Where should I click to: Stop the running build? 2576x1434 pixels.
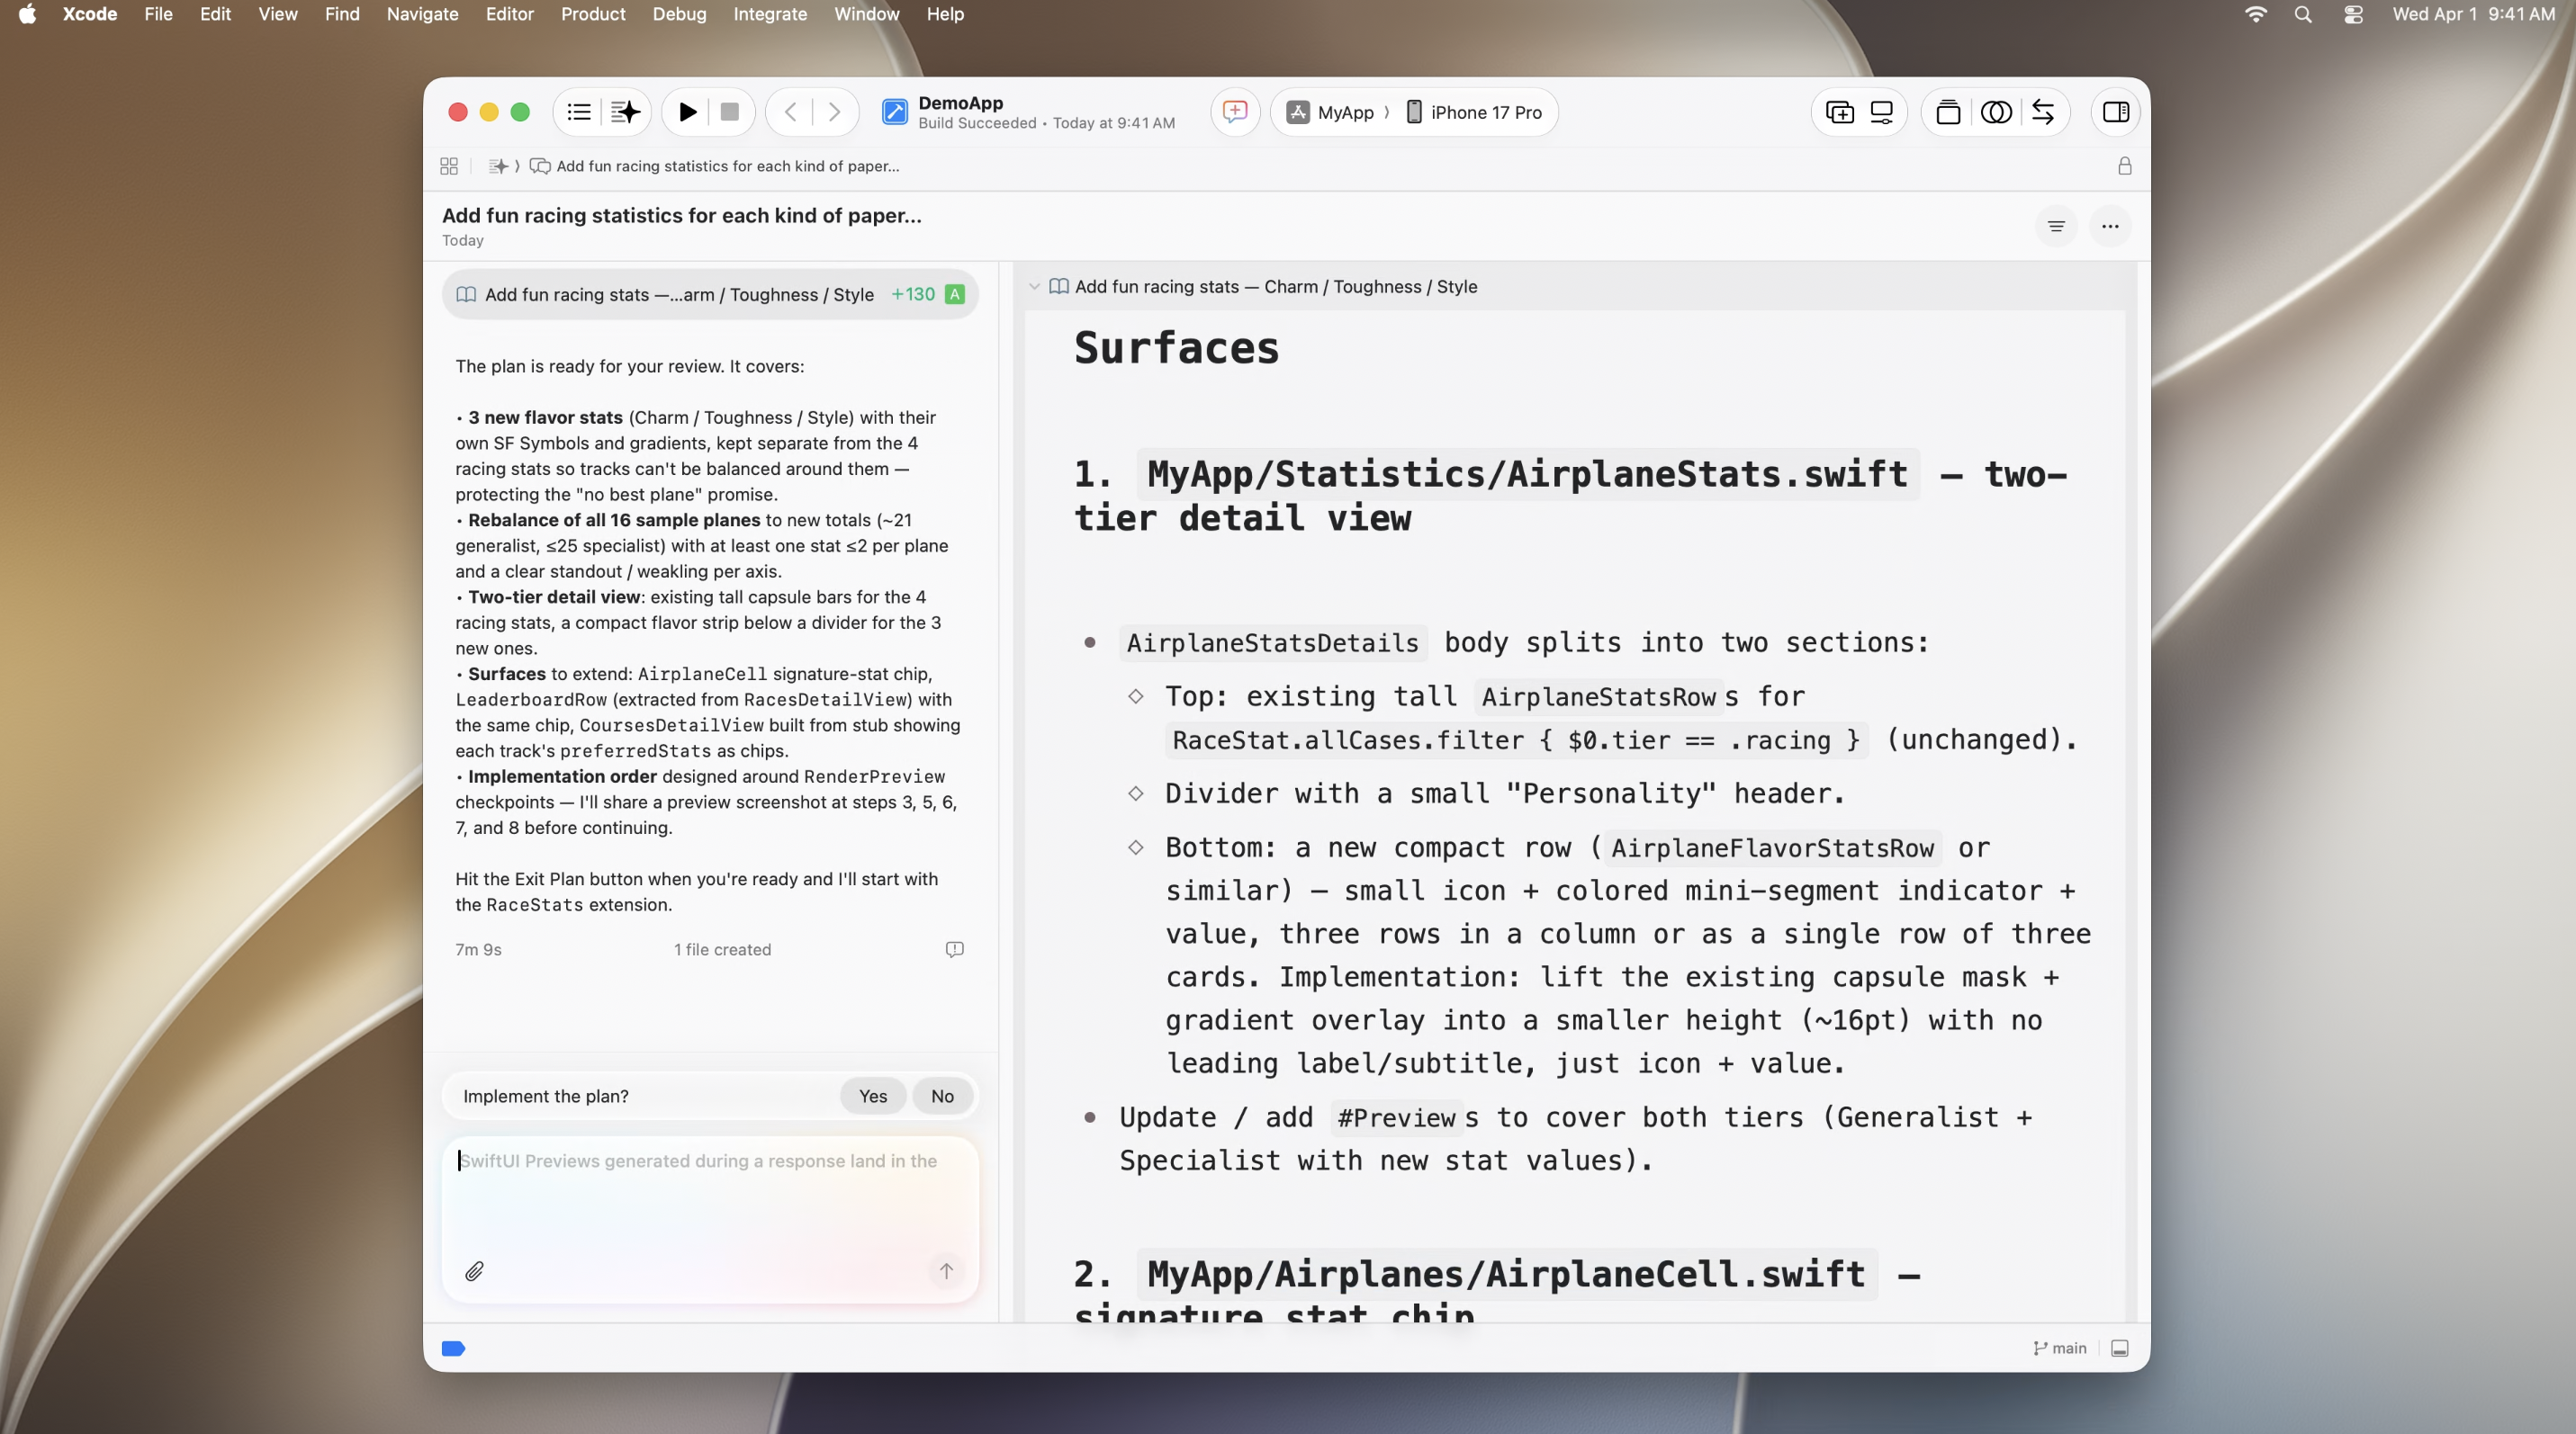(x=730, y=112)
